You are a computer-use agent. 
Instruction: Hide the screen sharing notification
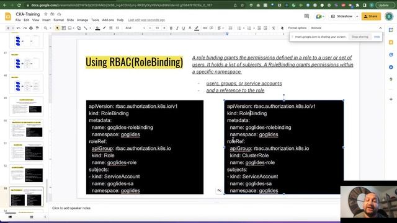tap(377, 37)
